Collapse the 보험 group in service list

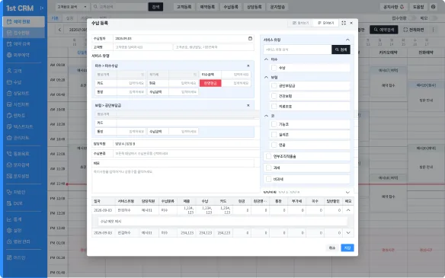tap(266, 77)
